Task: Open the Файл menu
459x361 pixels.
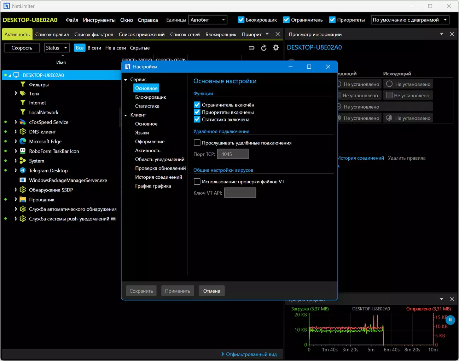Action: (x=72, y=20)
